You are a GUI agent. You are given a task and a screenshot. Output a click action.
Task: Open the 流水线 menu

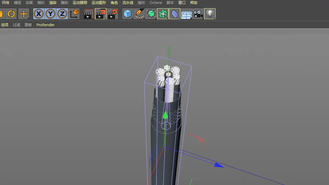pyautogui.click(x=128, y=3)
